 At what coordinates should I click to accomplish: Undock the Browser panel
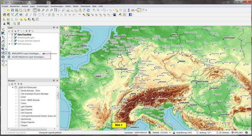click(54, 80)
